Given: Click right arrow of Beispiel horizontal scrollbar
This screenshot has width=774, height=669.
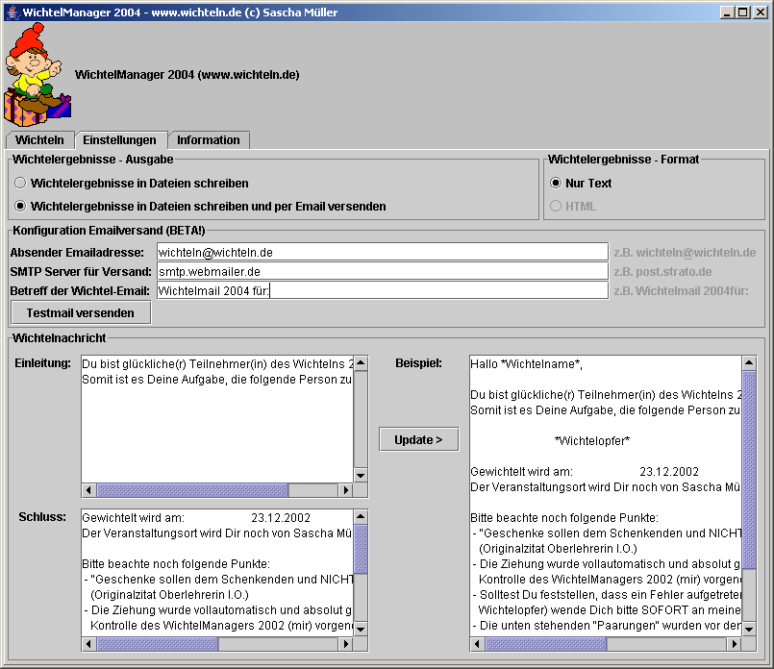Looking at the screenshot, I should 735,644.
